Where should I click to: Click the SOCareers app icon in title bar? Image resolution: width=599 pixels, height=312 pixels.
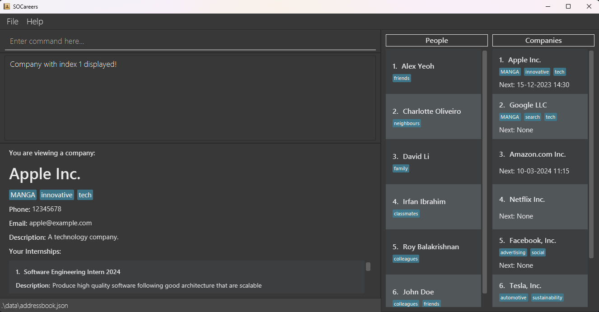[7, 6]
